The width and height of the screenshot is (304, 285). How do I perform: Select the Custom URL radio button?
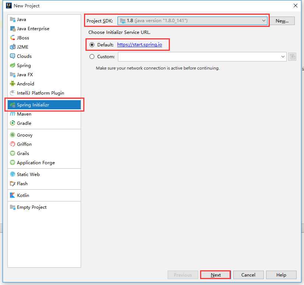click(x=92, y=57)
